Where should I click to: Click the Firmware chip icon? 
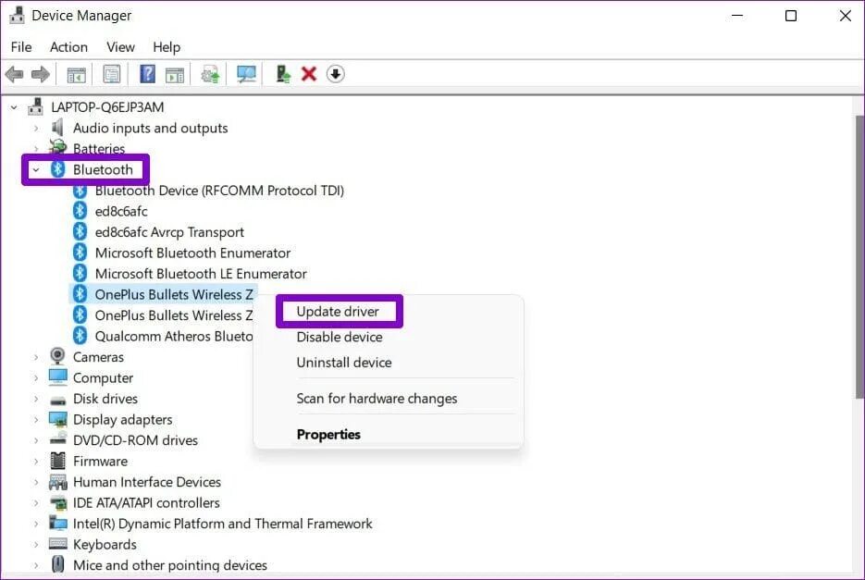[58, 461]
